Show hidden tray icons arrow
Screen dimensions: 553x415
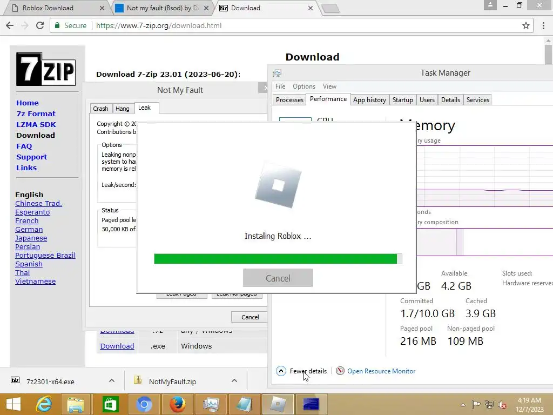(x=463, y=405)
